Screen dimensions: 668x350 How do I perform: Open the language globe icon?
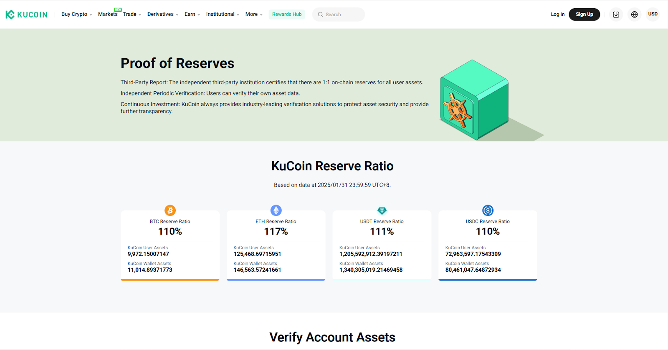(x=634, y=15)
